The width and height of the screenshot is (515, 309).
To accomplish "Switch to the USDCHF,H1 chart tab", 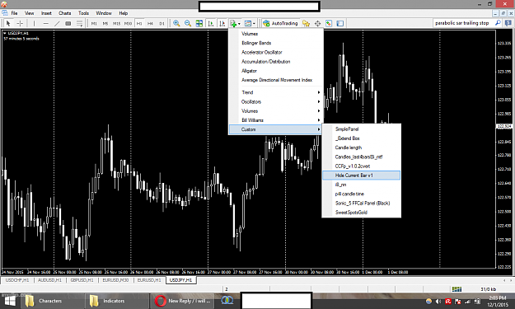I will pyautogui.click(x=17, y=280).
